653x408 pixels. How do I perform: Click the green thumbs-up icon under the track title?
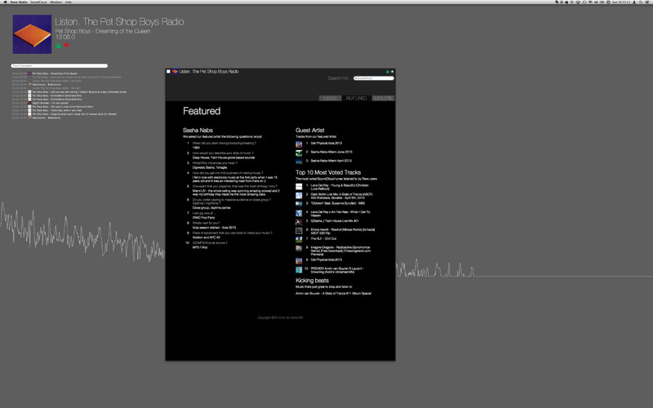click(58, 46)
